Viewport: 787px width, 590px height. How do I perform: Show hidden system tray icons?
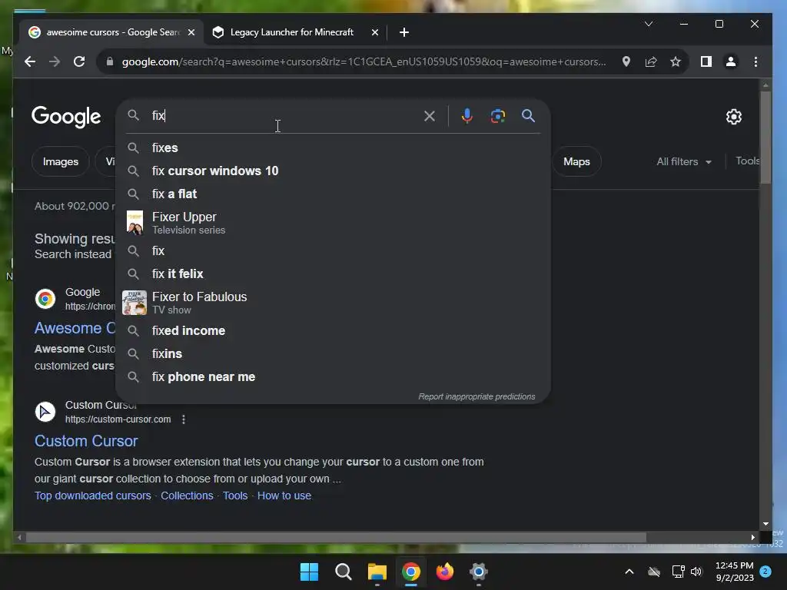[629, 572]
